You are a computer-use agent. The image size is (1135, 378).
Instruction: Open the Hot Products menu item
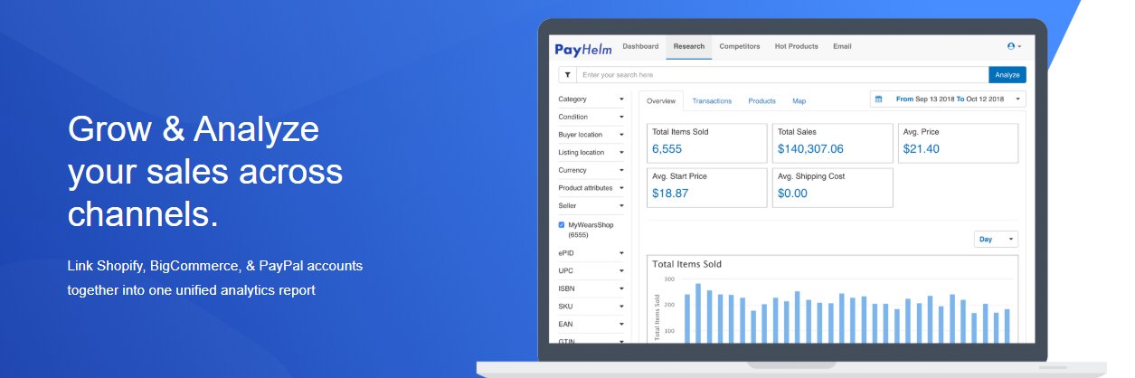click(x=797, y=46)
